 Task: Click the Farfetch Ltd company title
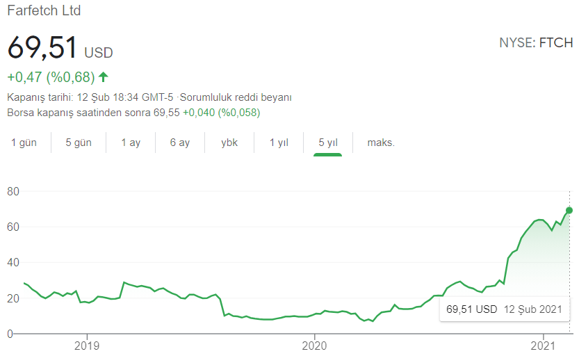(x=44, y=10)
